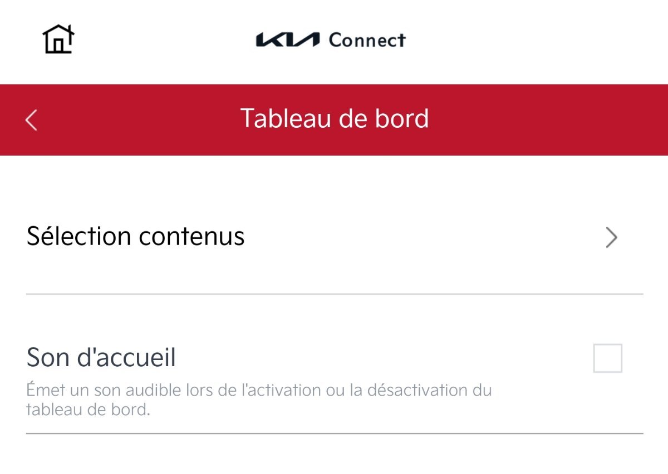The width and height of the screenshot is (668, 474).
Task: Click the word 'contenus' in the first row
Action: pos(191,236)
